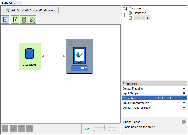Select the Database1 node on the canvas
Image resolution: width=188 pixels, height=135 pixels.
[x=29, y=56]
